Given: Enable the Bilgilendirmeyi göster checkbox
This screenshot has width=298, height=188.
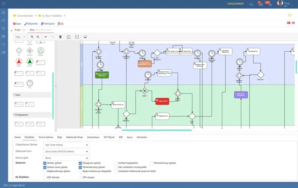Looking at the screenshot, I should pos(45,171).
